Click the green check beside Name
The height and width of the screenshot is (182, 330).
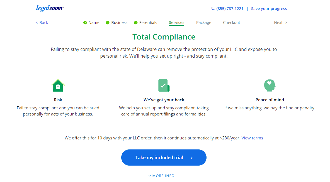coord(85,23)
